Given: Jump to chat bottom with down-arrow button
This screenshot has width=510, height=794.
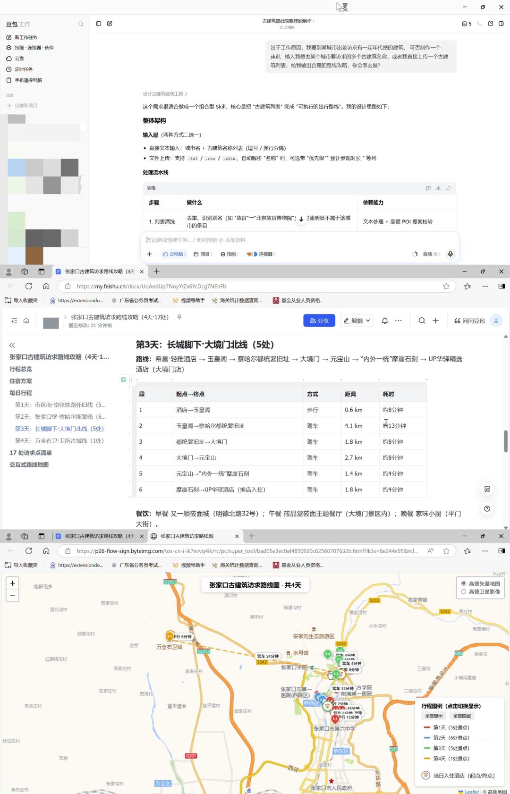Looking at the screenshot, I should pos(301,219).
